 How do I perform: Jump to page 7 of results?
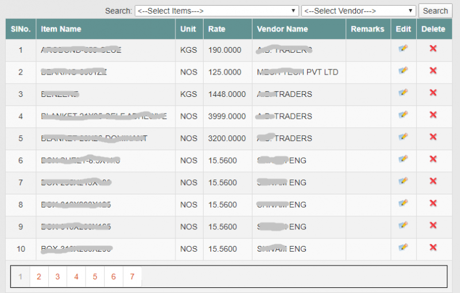click(132, 277)
